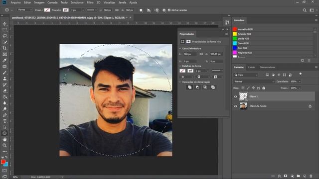Open the Edit Toolbar three-dots icon
Image resolution: width=319 pixels, height=179 pixels.
(4, 151)
